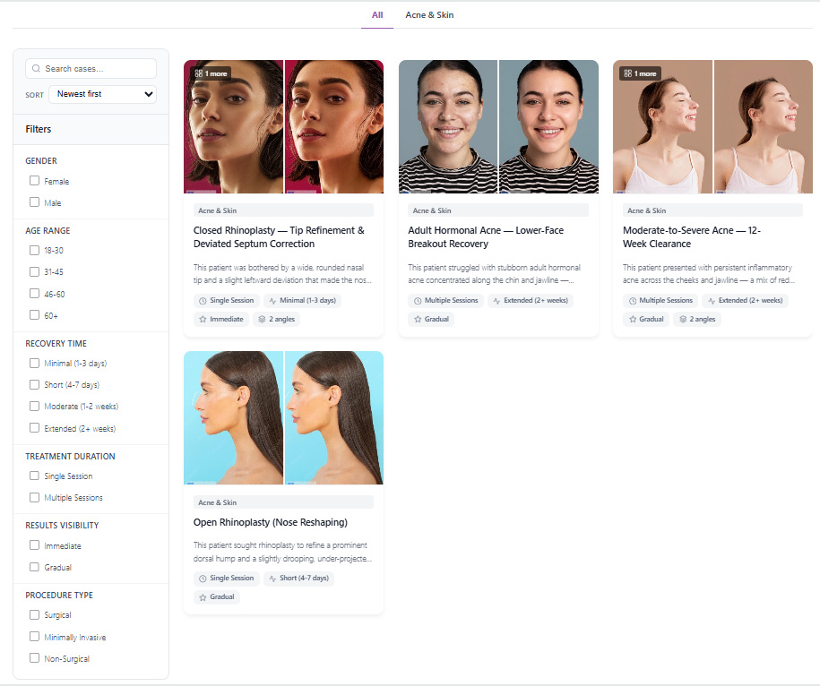Click star icon on Moderate-to-Severe Acne Gradual tag
The image size is (820, 686).
click(x=633, y=319)
